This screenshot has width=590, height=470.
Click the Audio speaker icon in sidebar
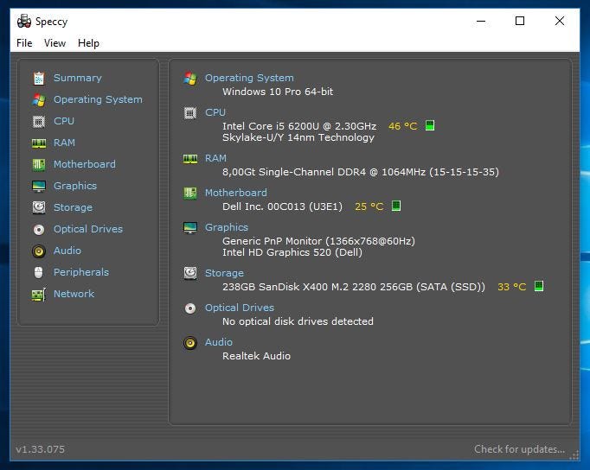[x=39, y=251]
